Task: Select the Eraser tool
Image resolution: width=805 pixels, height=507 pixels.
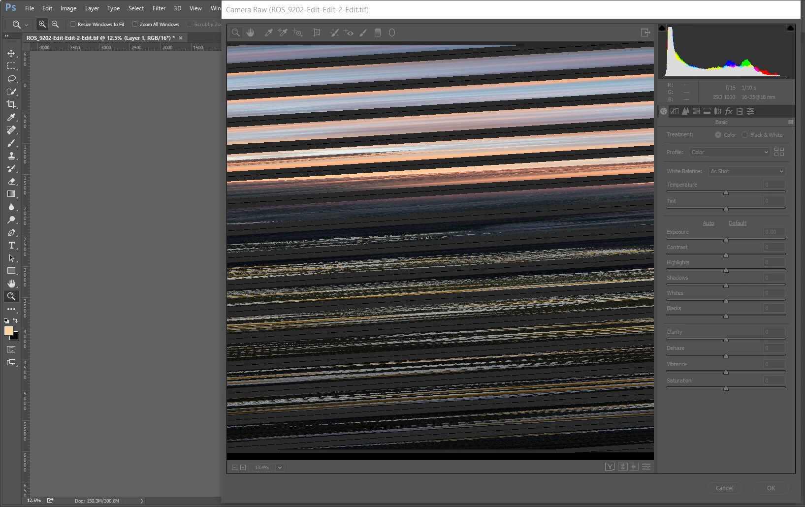Action: coord(11,181)
